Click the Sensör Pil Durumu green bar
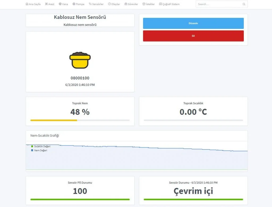Screen dimensions: 272x207 pyautogui.click(x=80, y=199)
